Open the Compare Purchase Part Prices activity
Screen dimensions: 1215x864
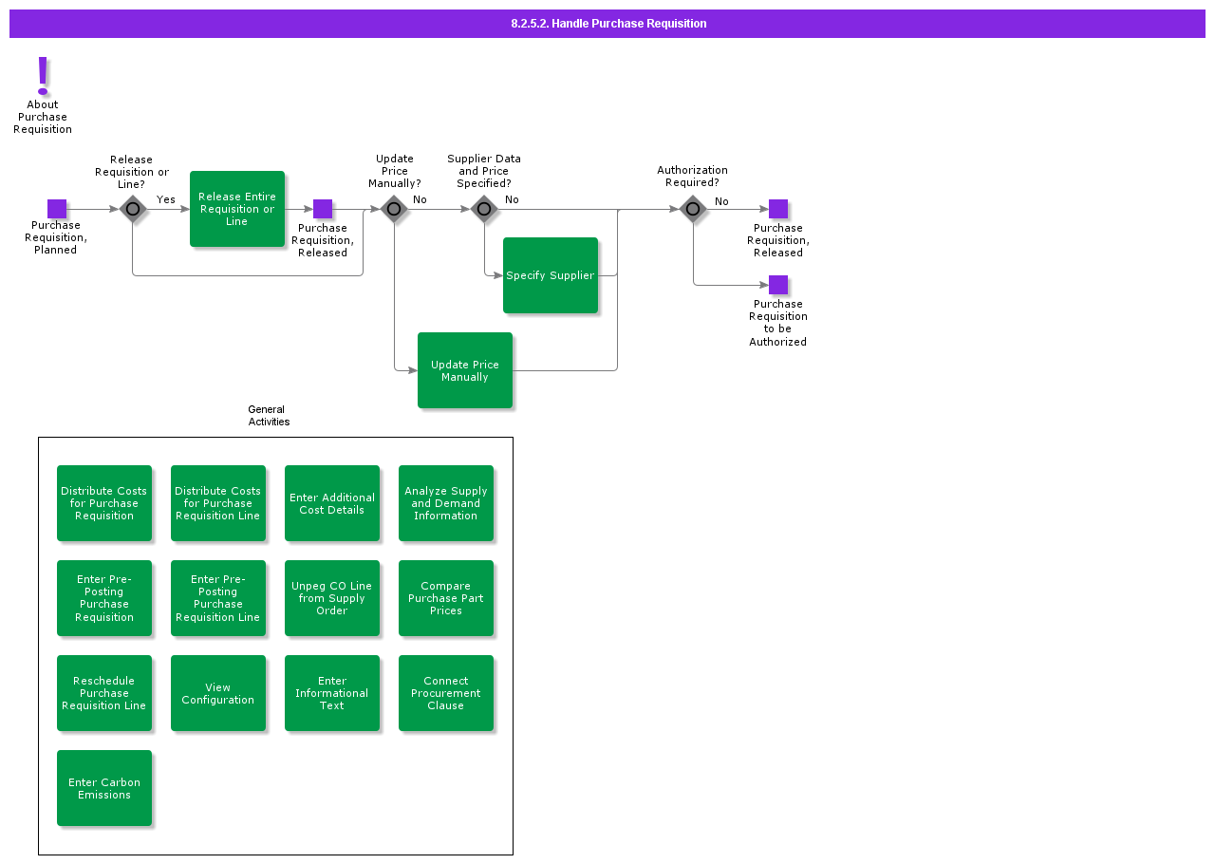tap(446, 598)
